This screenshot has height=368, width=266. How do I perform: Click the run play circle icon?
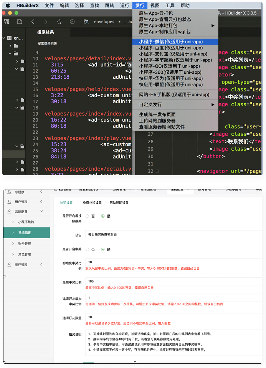click(x=72, y=22)
